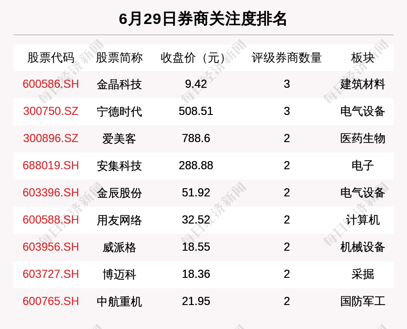Click closing price 9.42
The image size is (407, 329).
click(196, 84)
